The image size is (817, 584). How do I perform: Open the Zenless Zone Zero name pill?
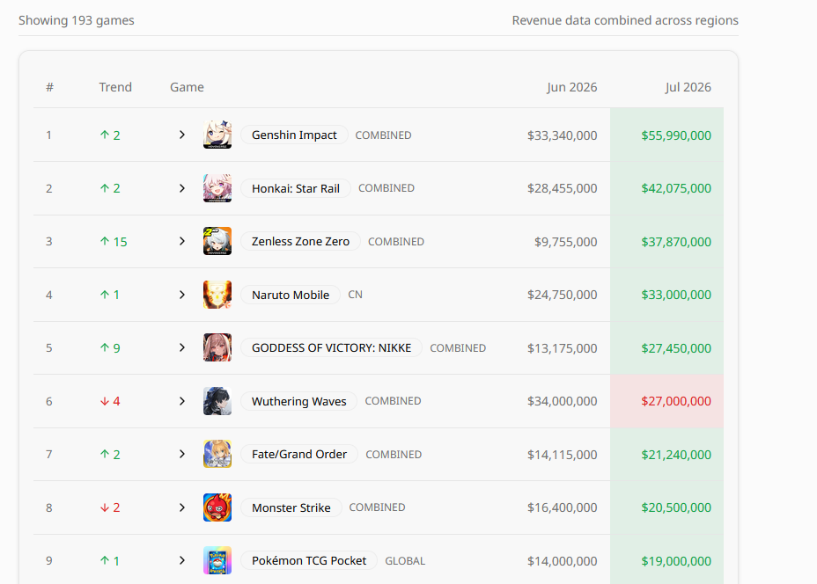pyautogui.click(x=300, y=241)
